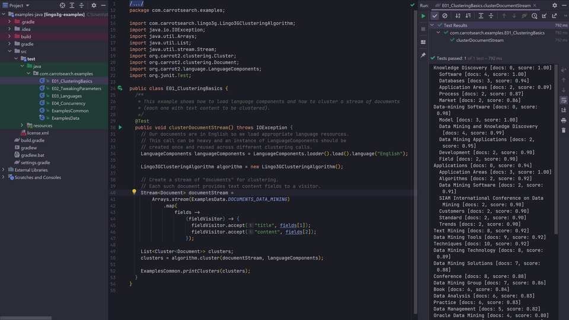Screen dimensions: 569x320
Task: Toggle sort tests by duration
Action: [x=468, y=16]
